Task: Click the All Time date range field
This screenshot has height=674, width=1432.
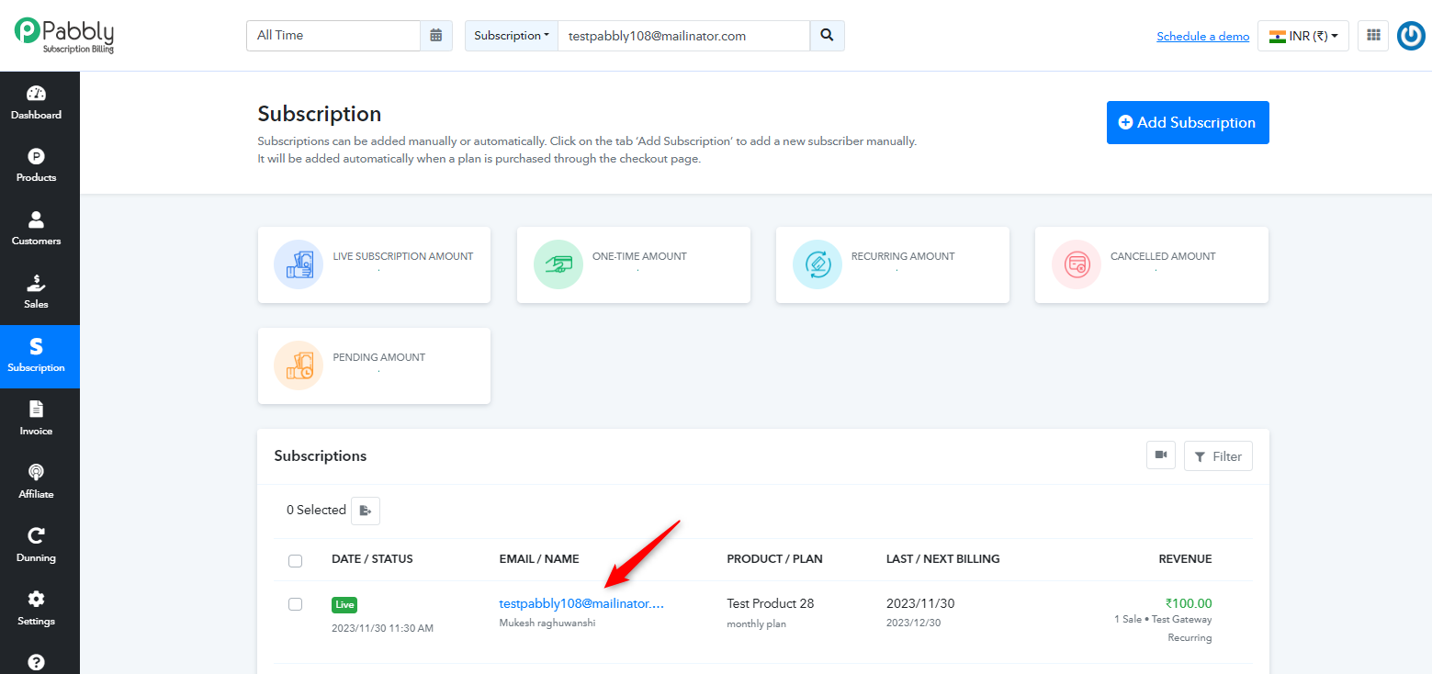Action: pos(333,36)
